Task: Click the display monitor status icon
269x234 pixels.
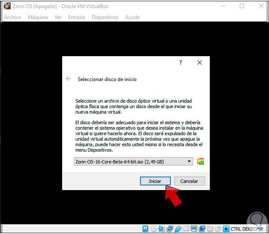Action: click(194, 229)
